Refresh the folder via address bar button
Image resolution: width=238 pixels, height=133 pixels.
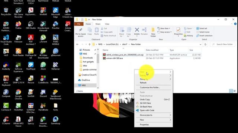(x=205, y=44)
